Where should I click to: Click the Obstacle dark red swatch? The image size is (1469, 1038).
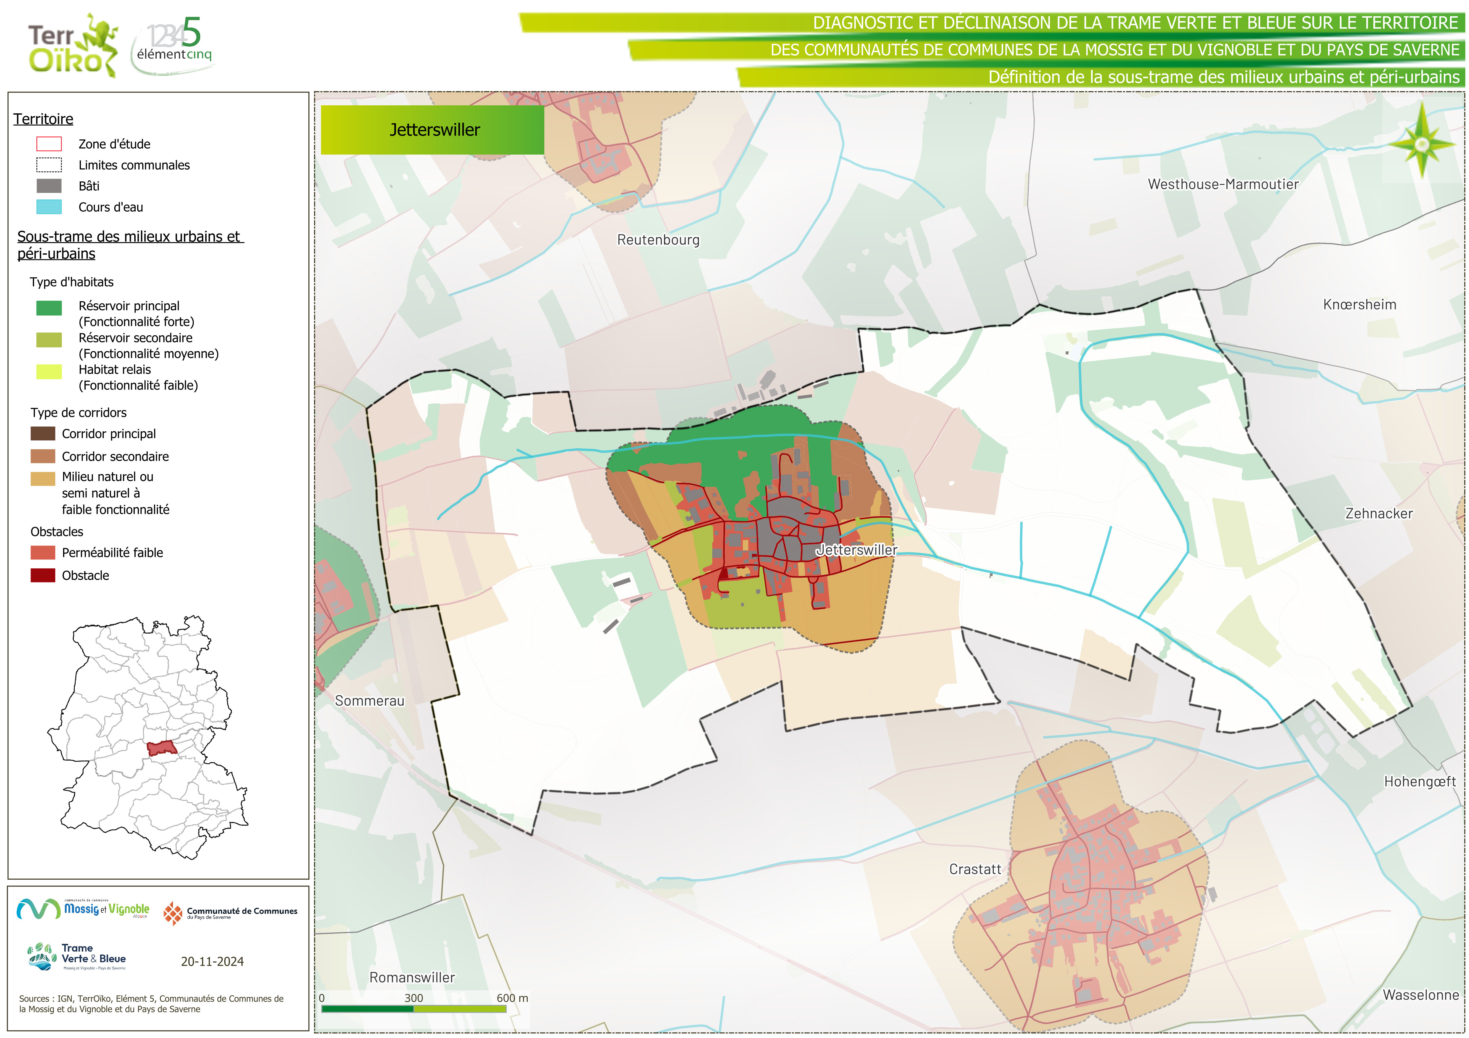tap(43, 575)
